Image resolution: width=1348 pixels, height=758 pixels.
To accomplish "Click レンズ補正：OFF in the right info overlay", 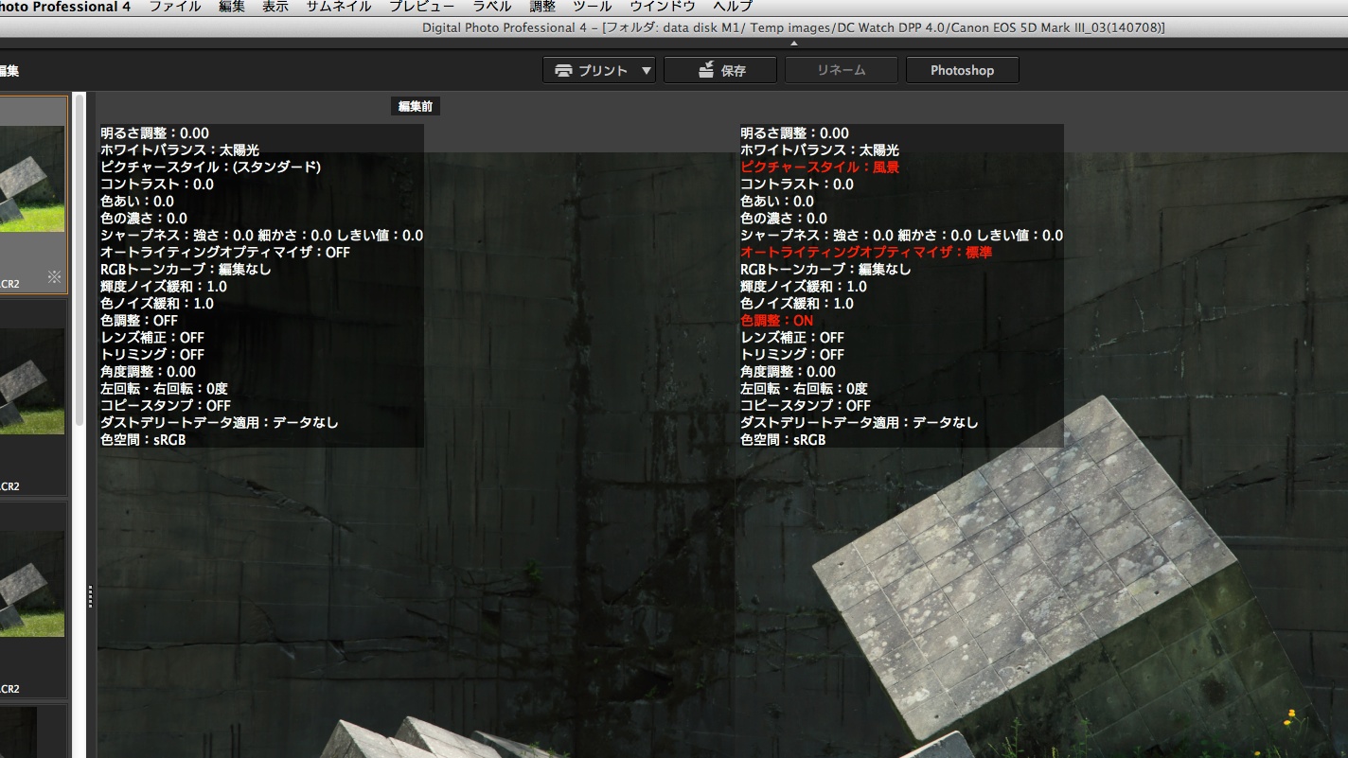I will tap(792, 337).
